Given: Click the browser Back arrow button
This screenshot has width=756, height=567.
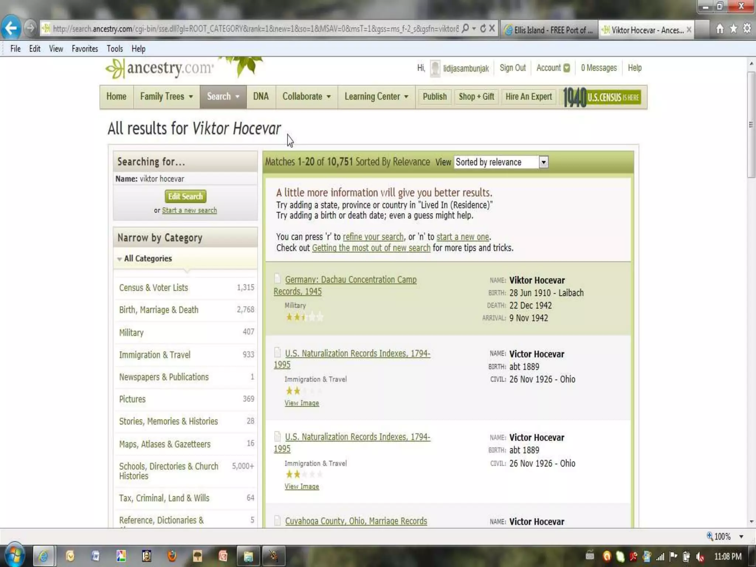Looking at the screenshot, I should click(x=11, y=28).
